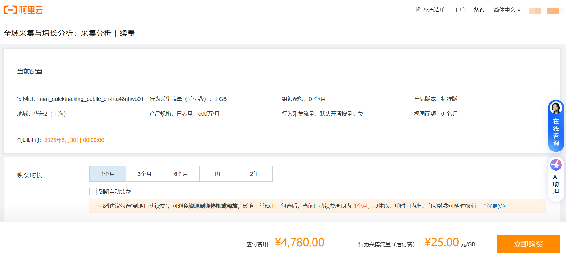
Task: Open the 配置清单 link text
Action: pos(434,10)
